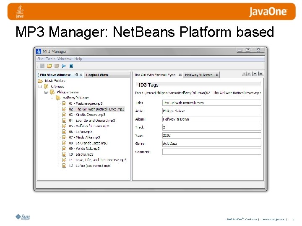This screenshot has height=226, width=302.
Task: Select 04 - Ever Up and Onward.mp3
Action: click(x=92, y=121)
